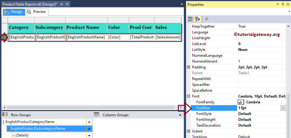Open the FontSize dropdown arrow
Screen dimensions: 291x138
(283, 108)
